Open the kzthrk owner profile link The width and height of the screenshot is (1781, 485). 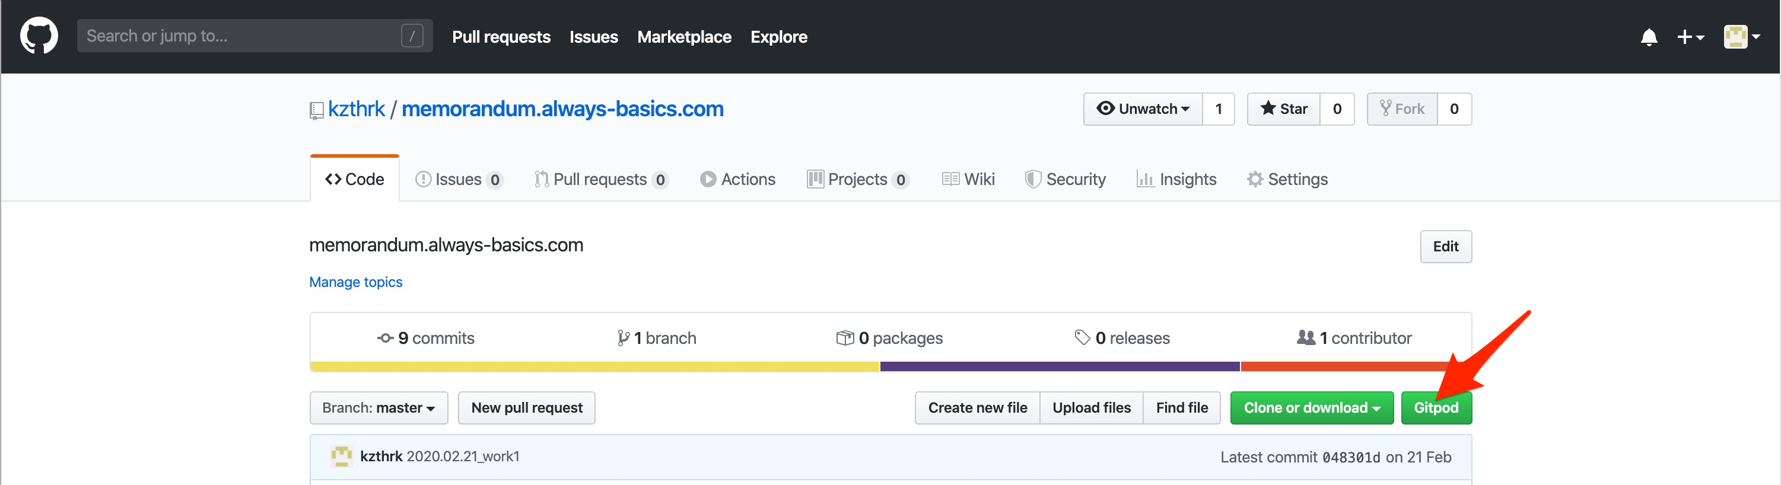tap(356, 109)
